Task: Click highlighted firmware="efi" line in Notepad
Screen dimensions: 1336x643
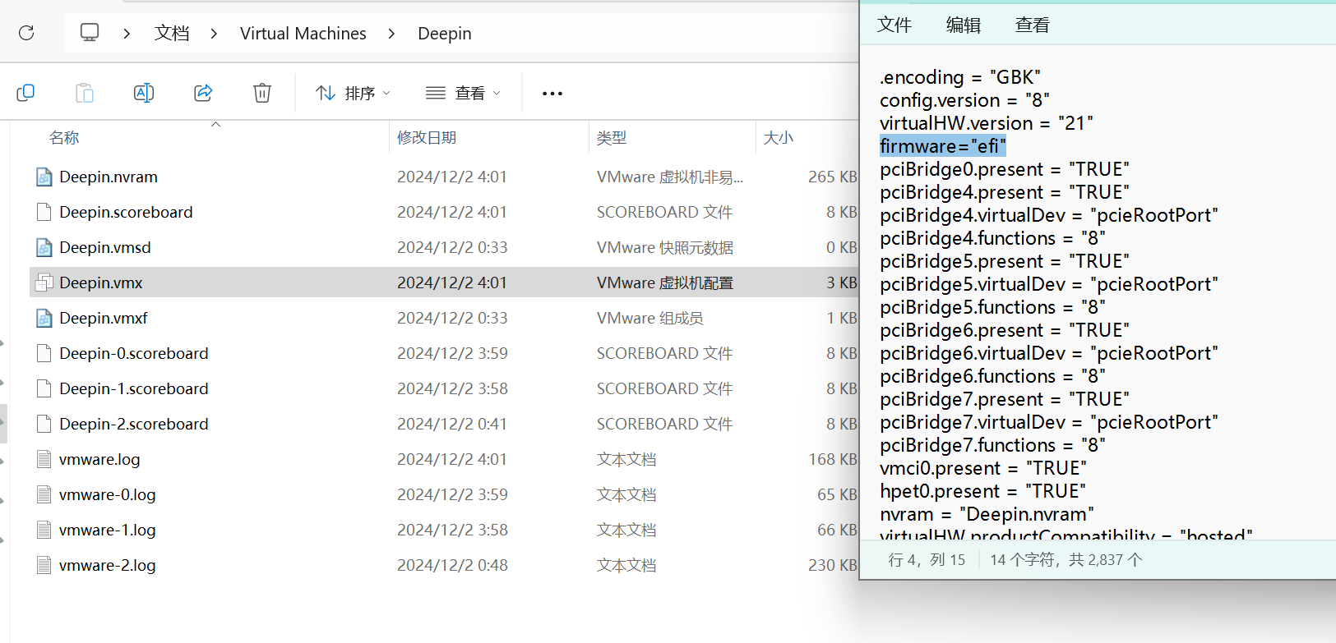Action: tap(943, 146)
